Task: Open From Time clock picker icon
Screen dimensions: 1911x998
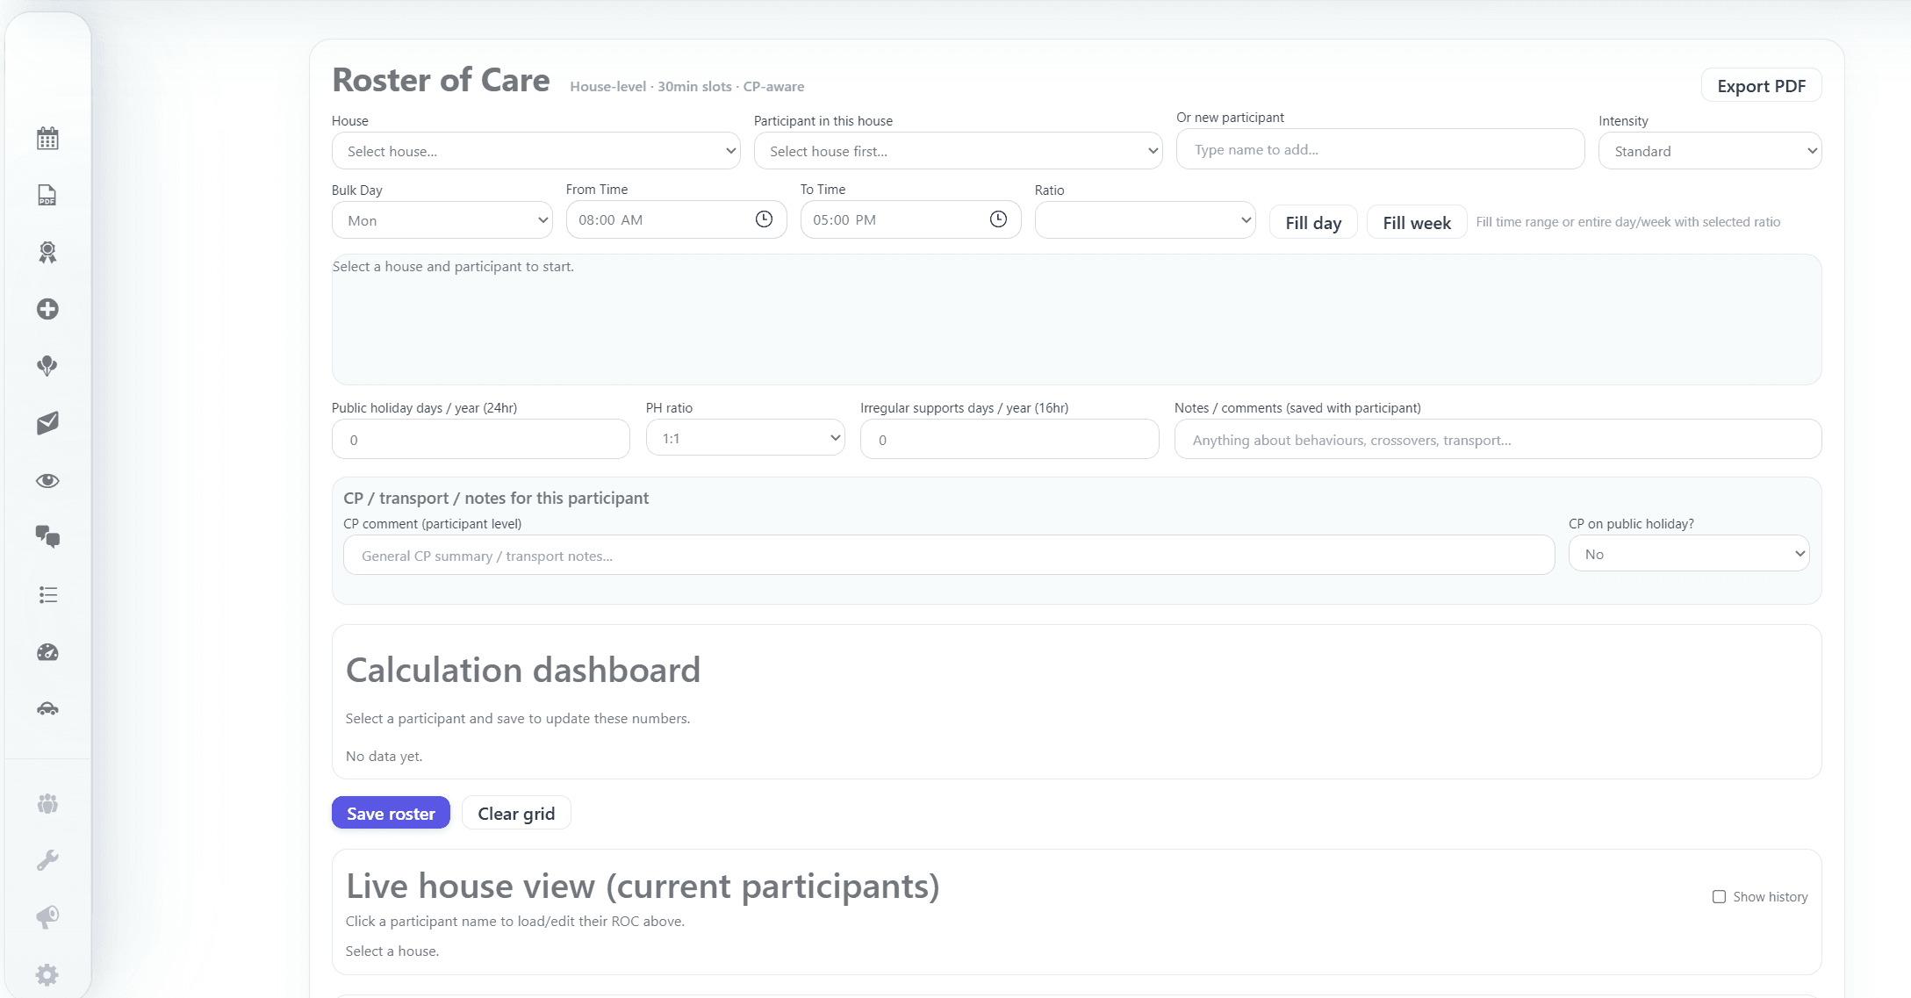Action: tap(764, 219)
